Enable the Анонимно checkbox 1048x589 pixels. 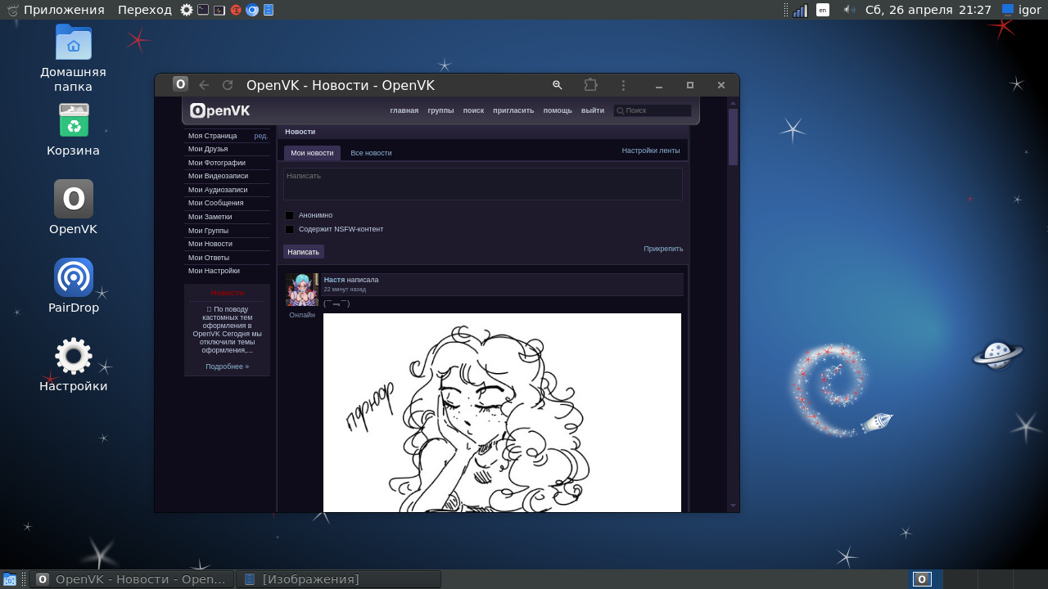coord(289,216)
